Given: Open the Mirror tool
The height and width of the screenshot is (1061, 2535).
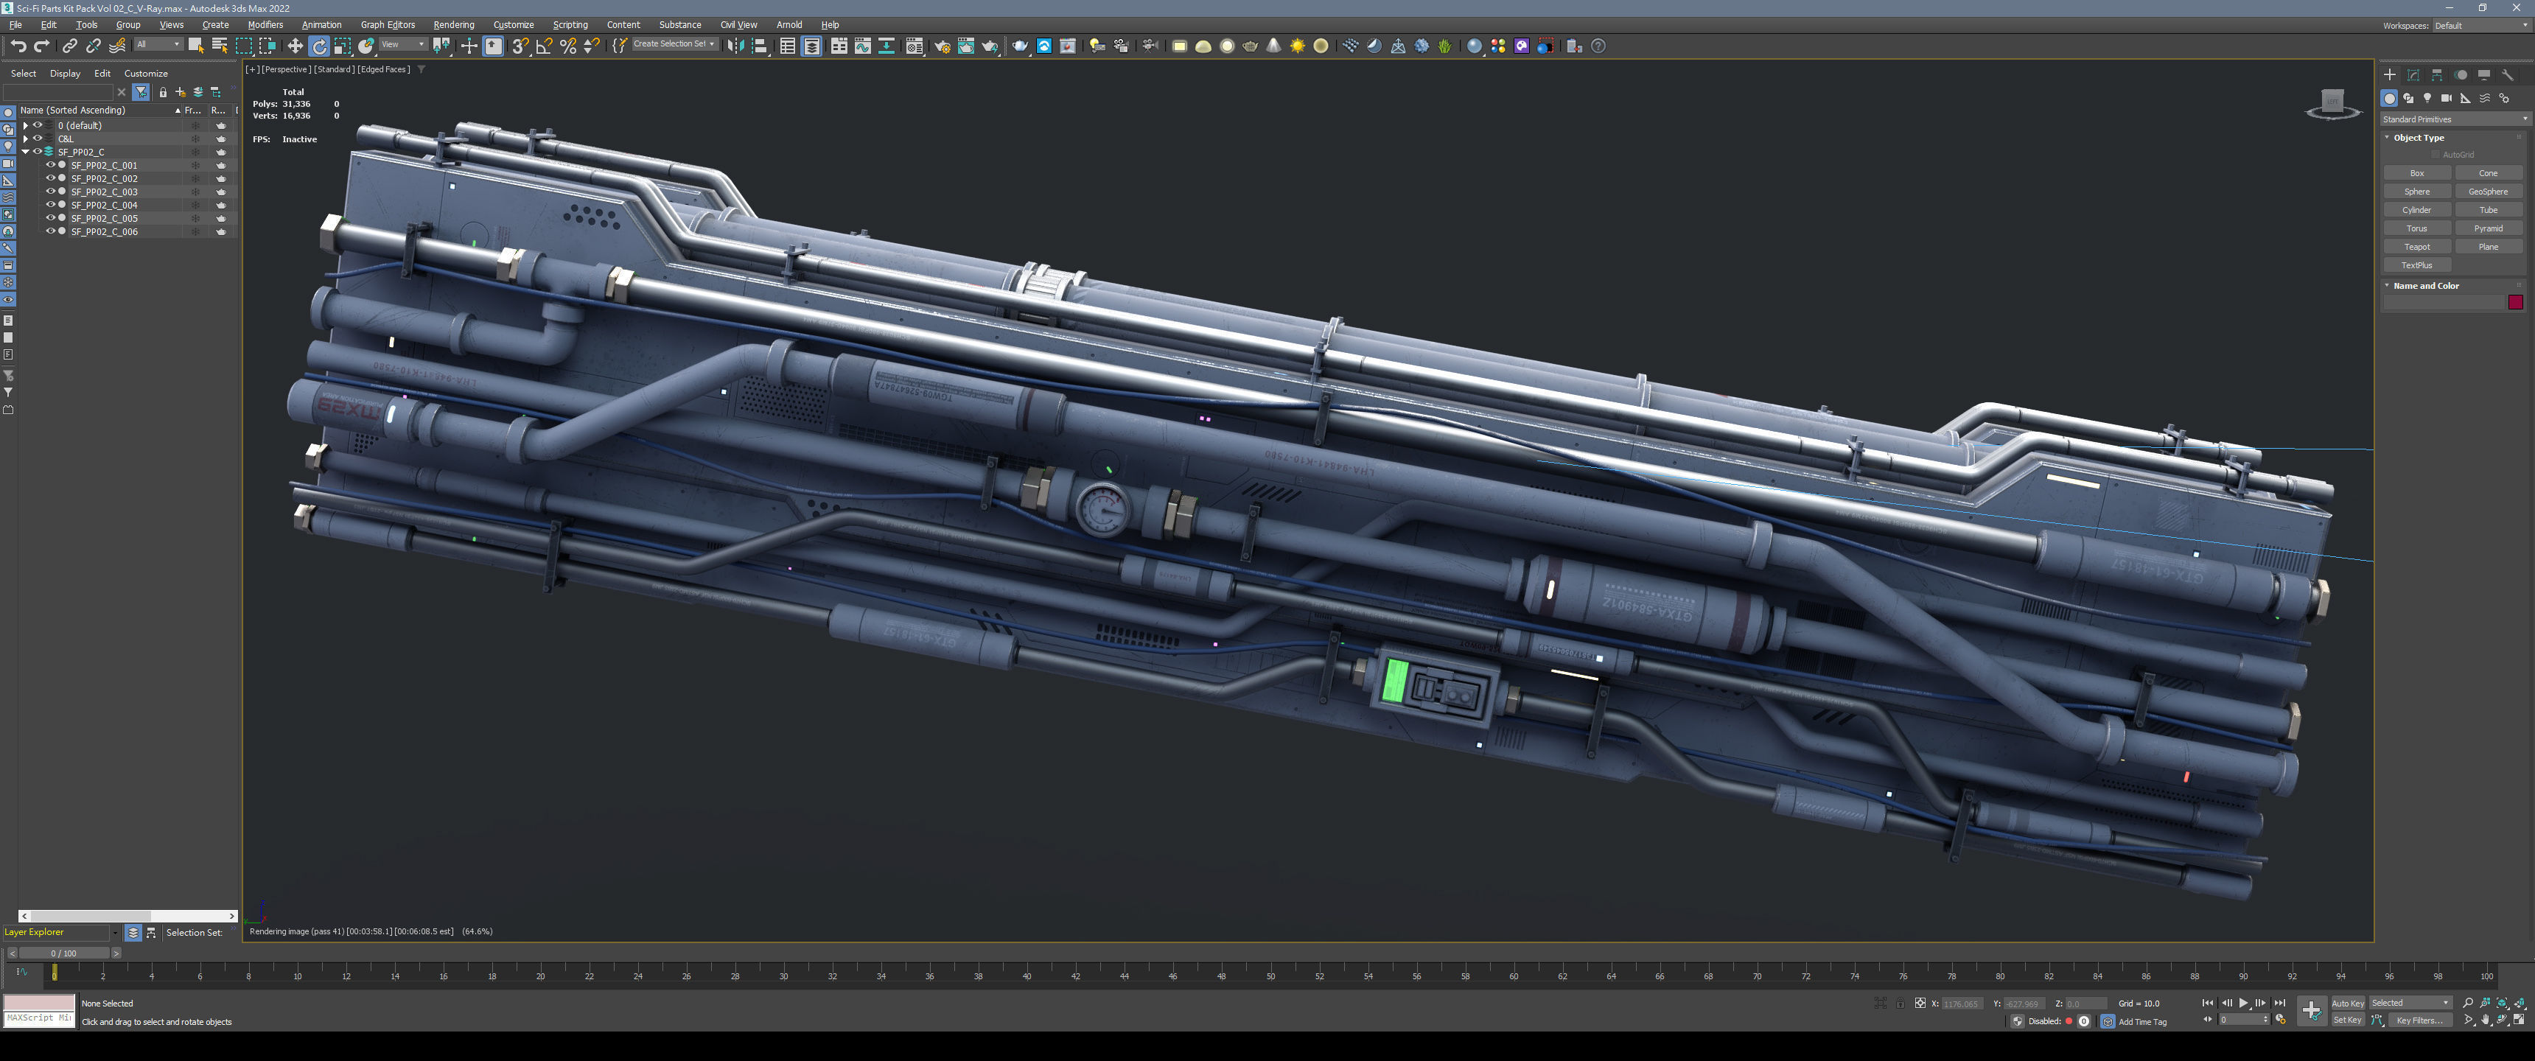Looking at the screenshot, I should click(735, 46).
